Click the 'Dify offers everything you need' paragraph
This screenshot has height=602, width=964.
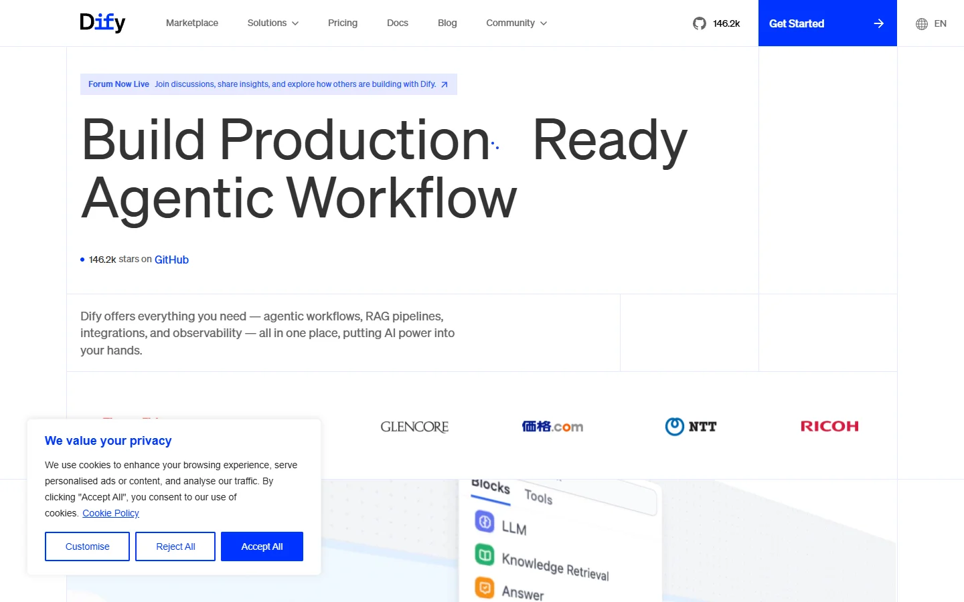pyautogui.click(x=268, y=333)
